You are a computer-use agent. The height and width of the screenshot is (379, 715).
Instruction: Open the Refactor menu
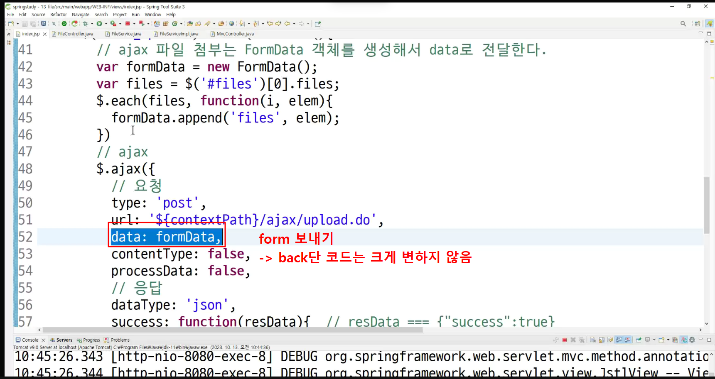59,15
